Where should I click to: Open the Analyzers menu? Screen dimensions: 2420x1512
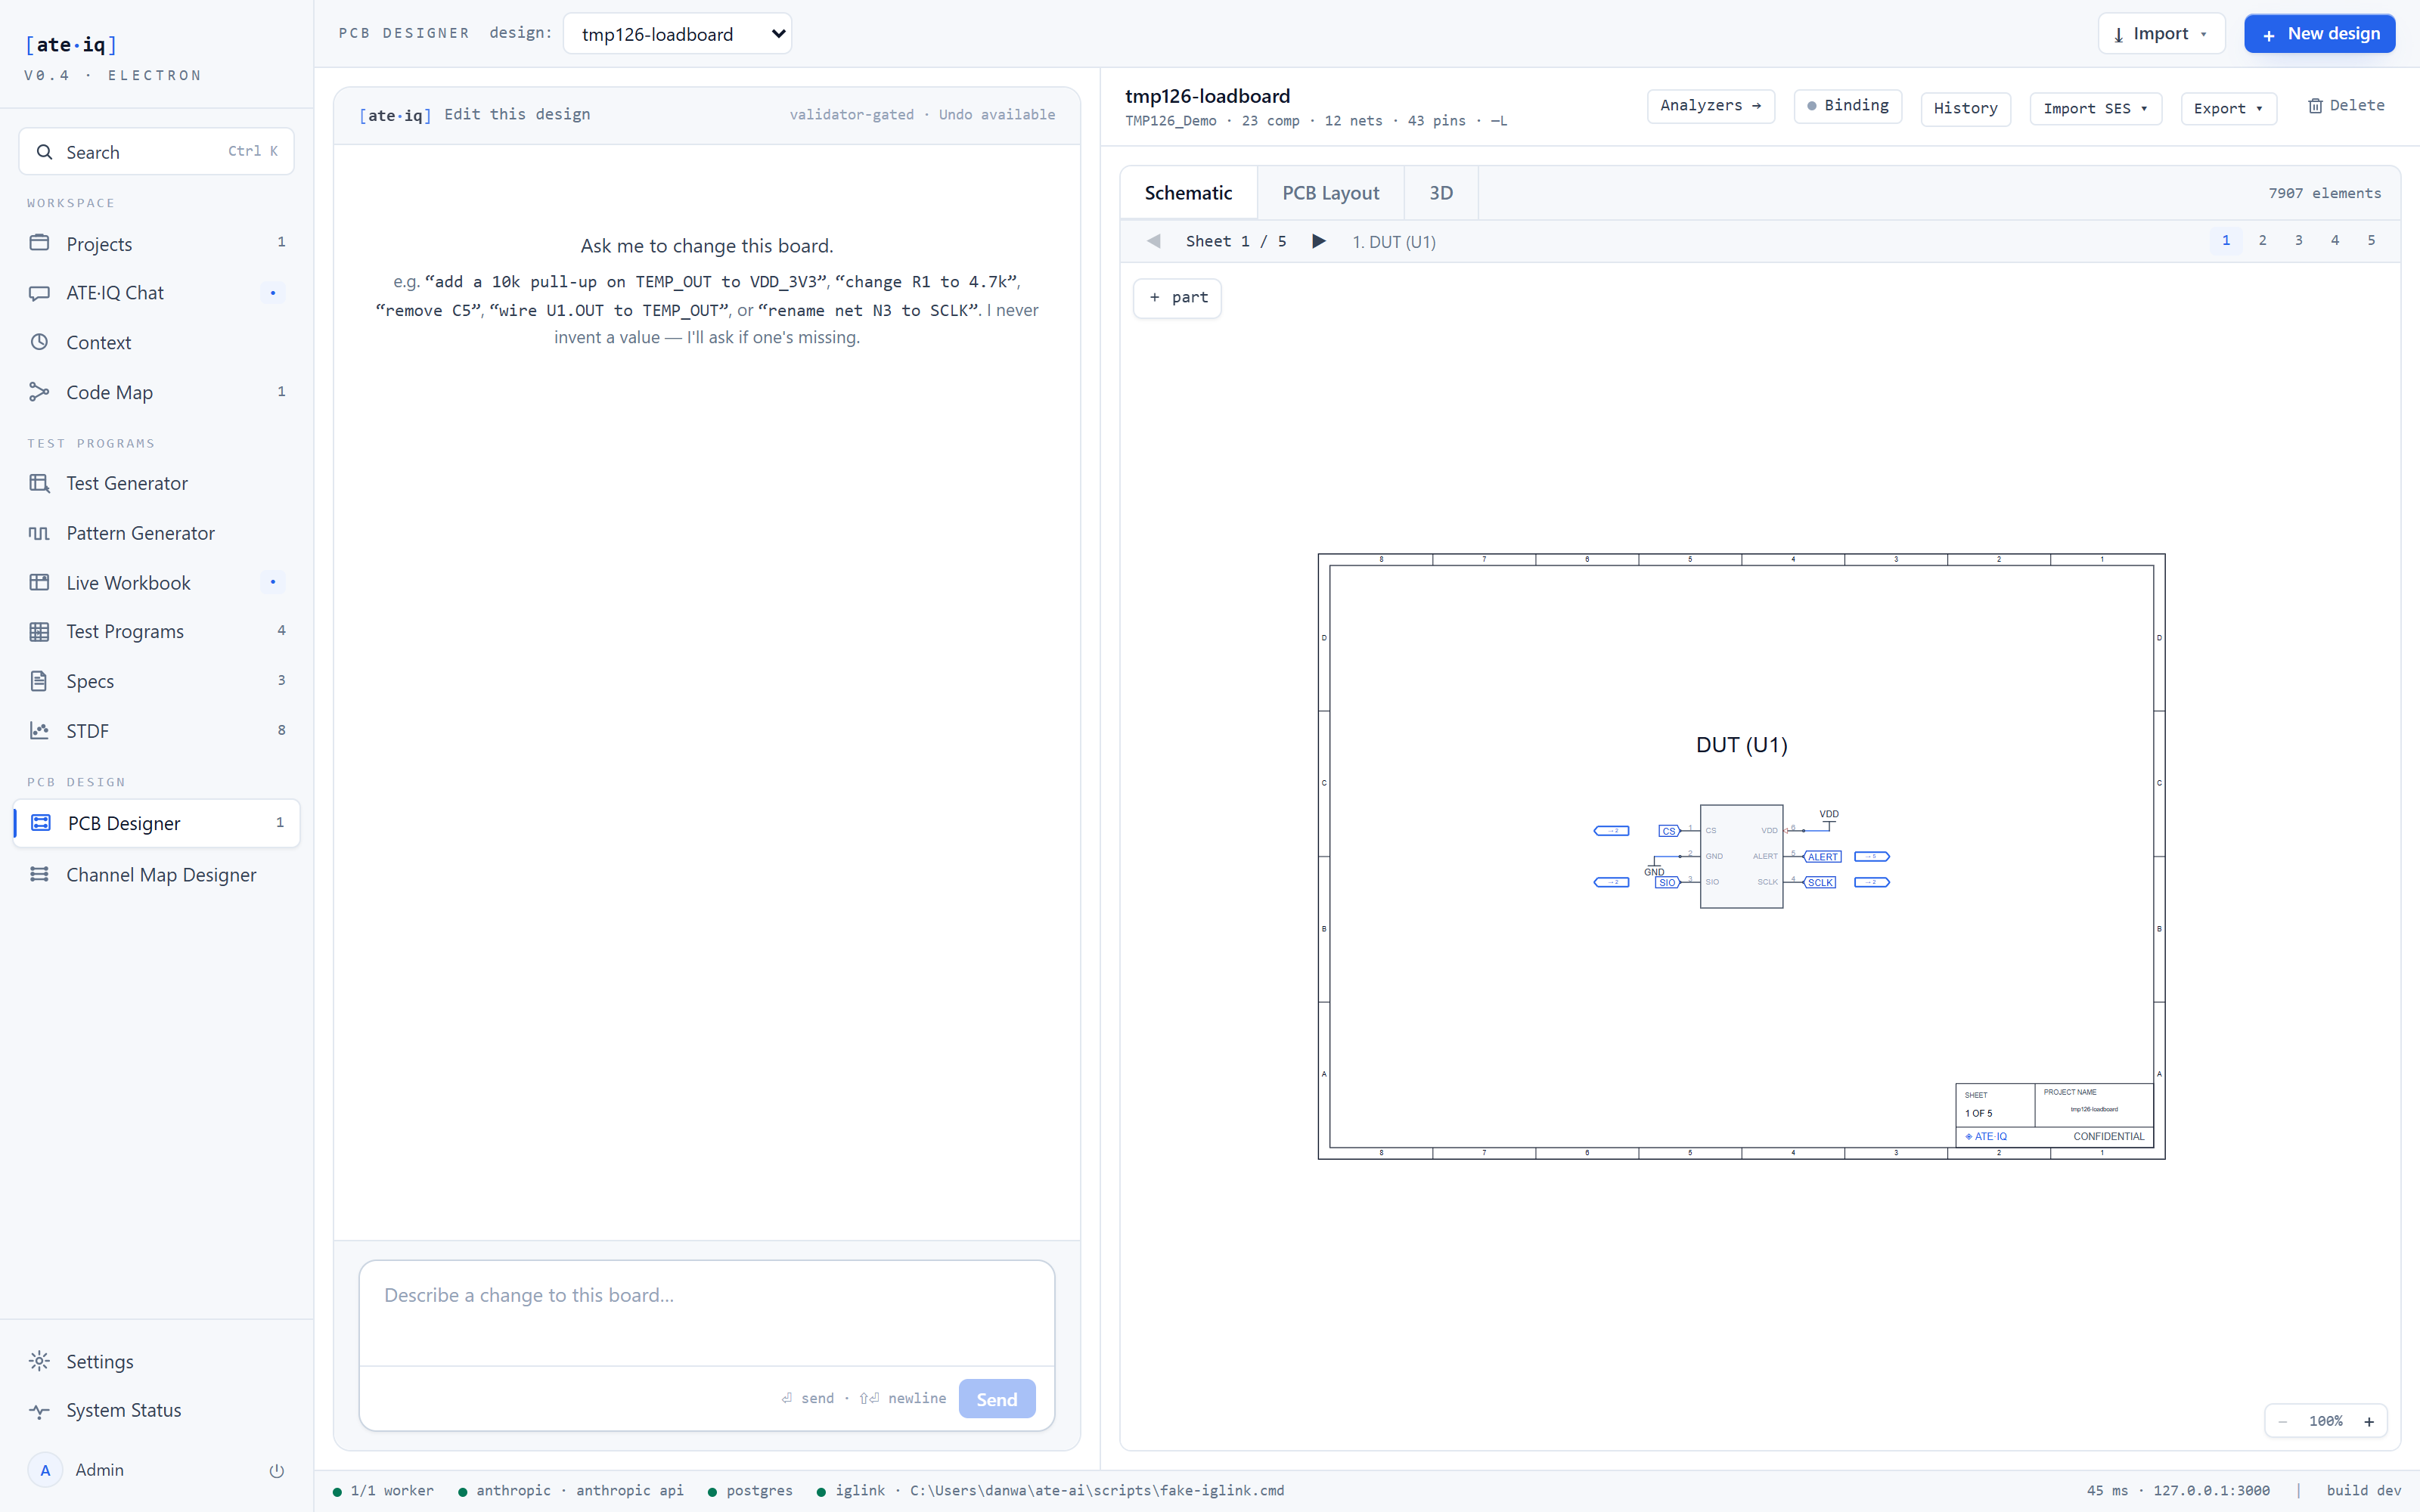(1710, 106)
